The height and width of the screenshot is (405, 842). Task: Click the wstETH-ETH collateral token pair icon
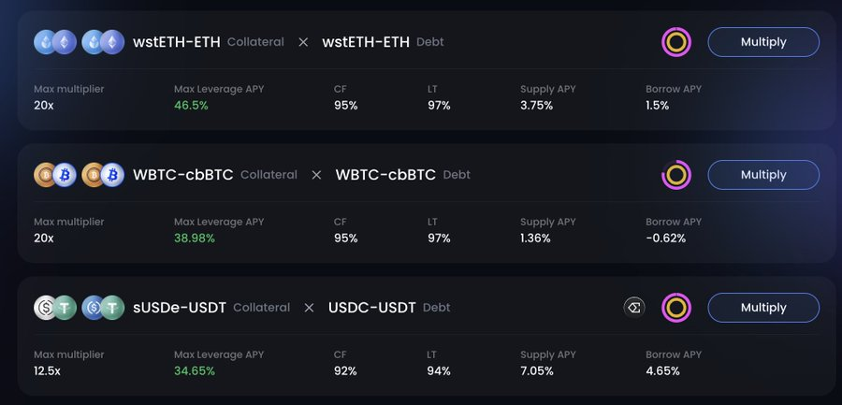[x=55, y=42]
